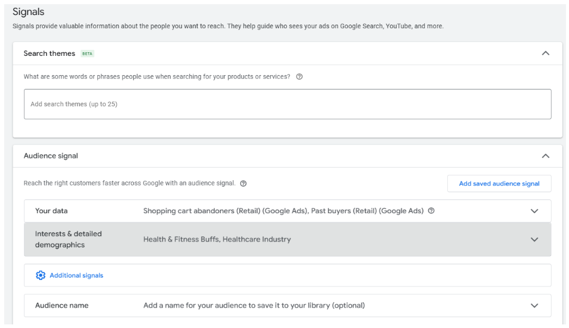Click the help icon next to audience signal description
569x328 pixels.
pos(243,183)
